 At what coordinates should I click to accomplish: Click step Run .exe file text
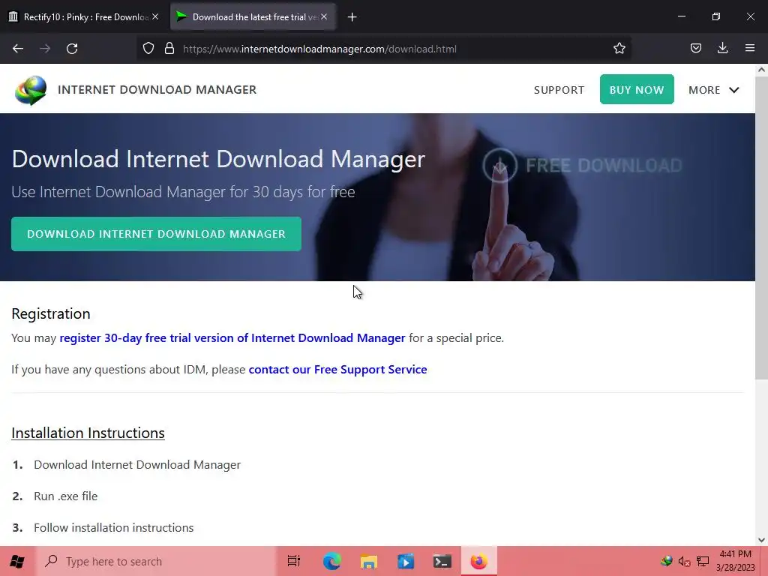(x=66, y=496)
